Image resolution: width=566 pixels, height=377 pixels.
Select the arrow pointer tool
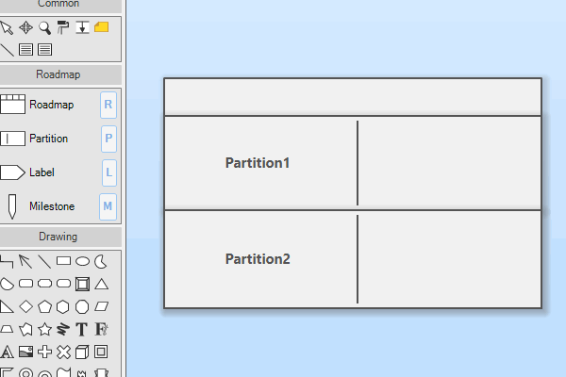pyautogui.click(x=7, y=27)
